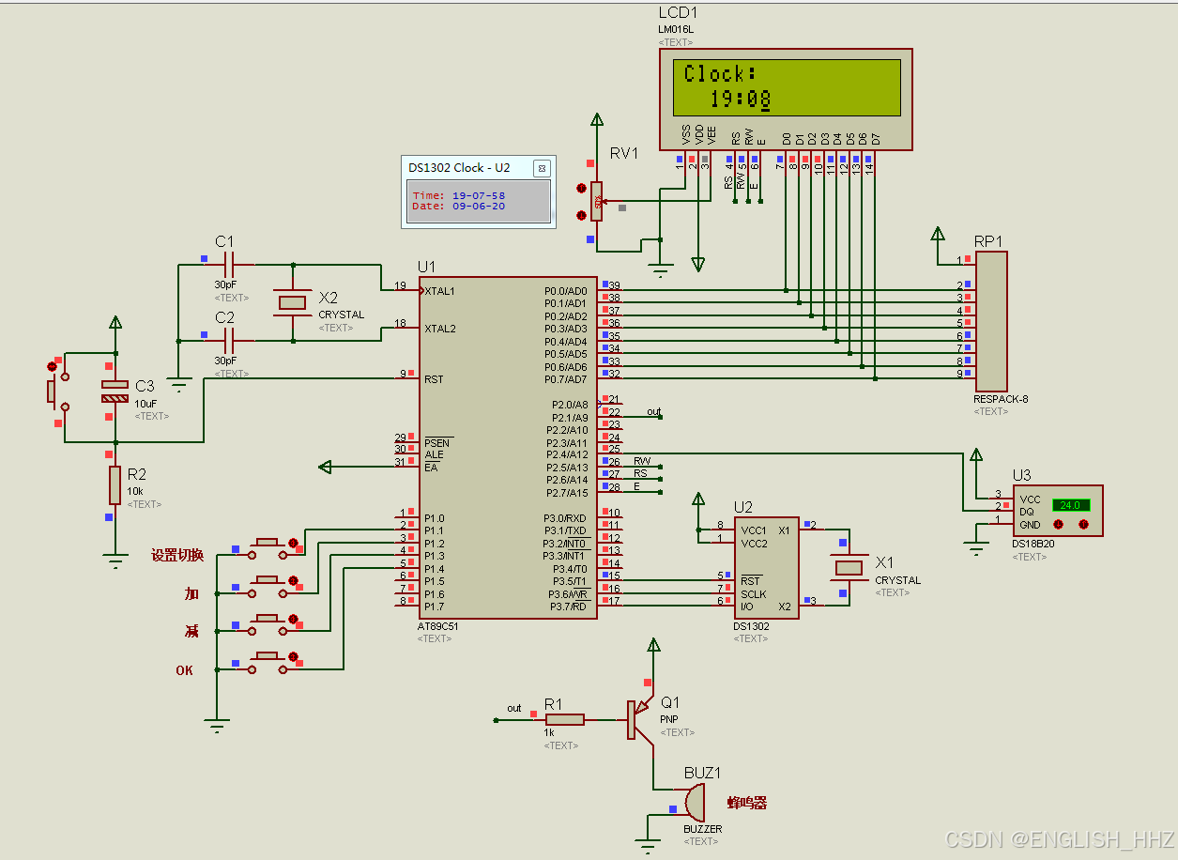Select the BUZ1 buzzer symbol
This screenshot has width=1178, height=860.
[x=694, y=803]
